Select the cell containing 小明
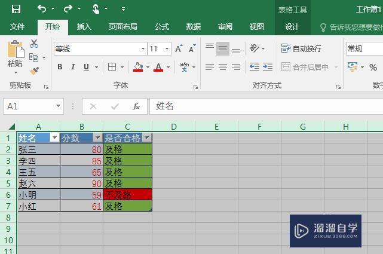 tap(39, 195)
